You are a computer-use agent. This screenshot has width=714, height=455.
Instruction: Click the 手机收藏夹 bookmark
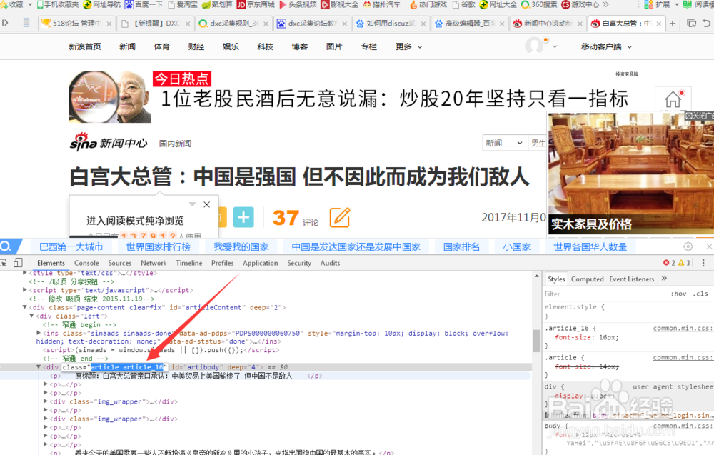click(x=58, y=4)
